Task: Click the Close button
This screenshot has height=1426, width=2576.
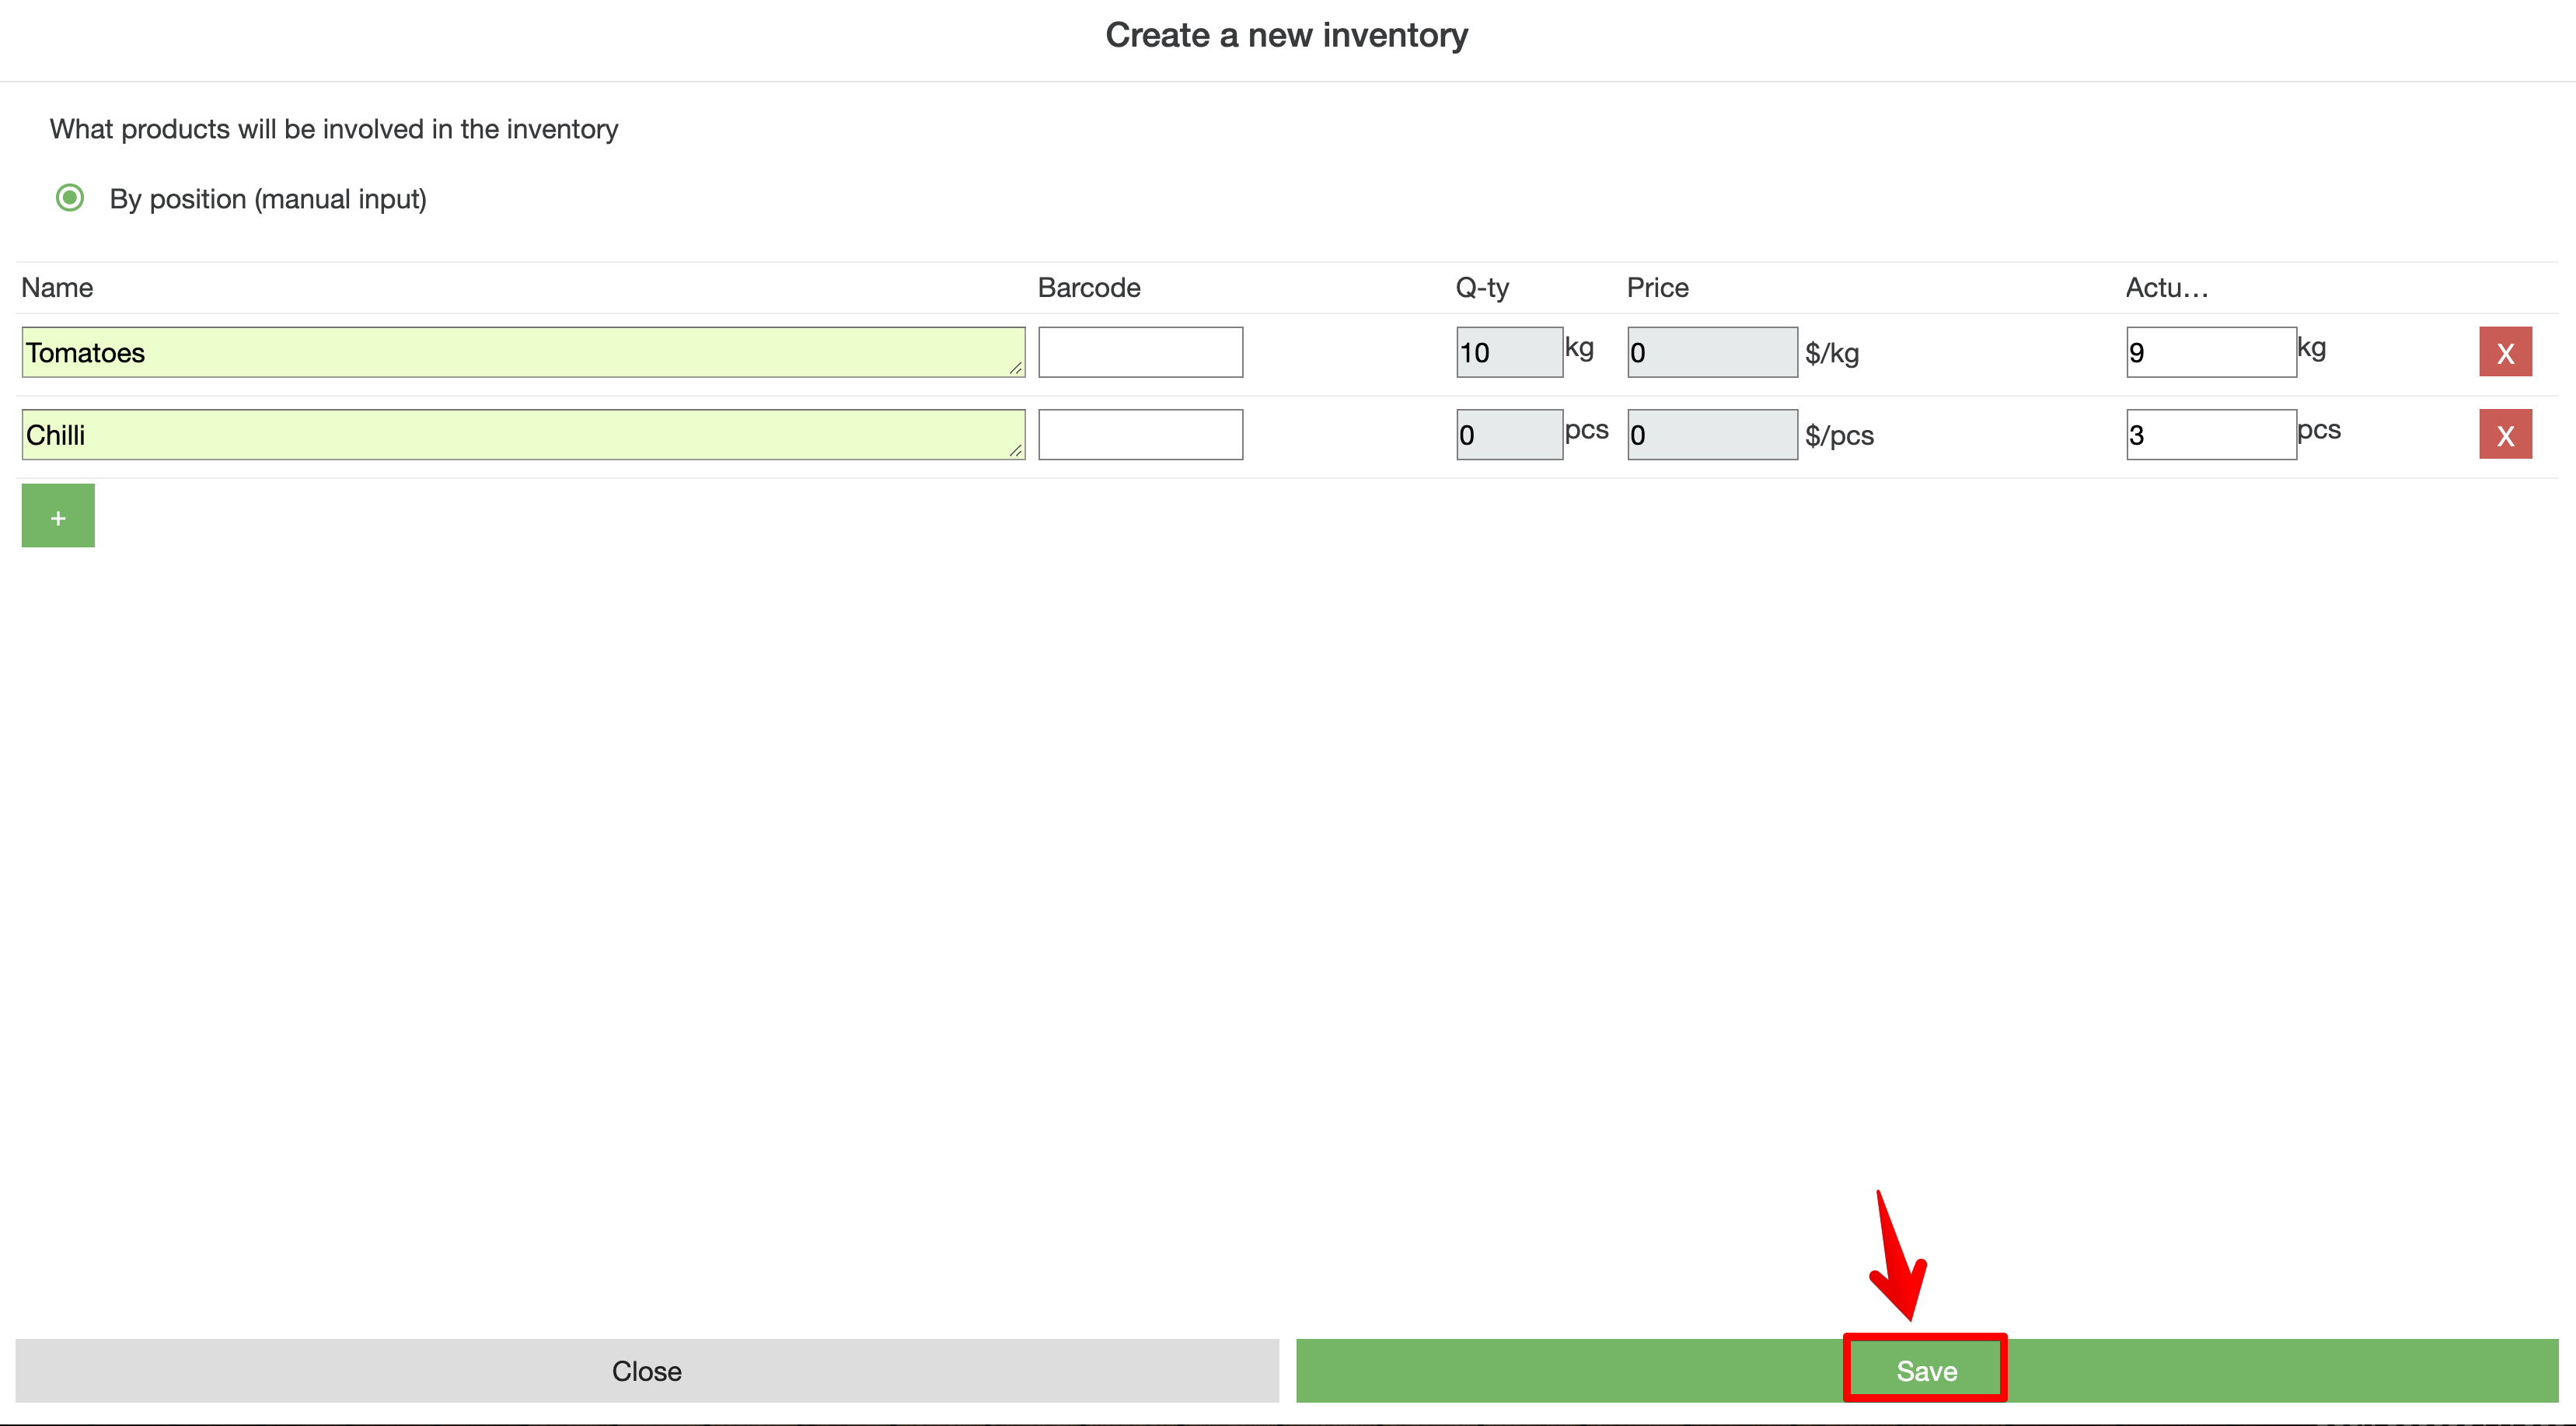Action: [646, 1370]
